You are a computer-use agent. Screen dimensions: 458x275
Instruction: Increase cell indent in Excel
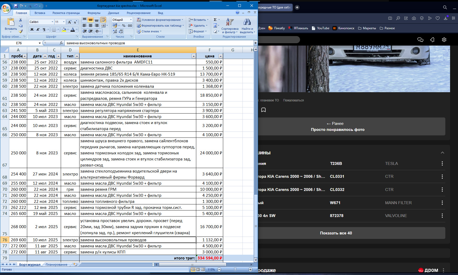coord(91,31)
